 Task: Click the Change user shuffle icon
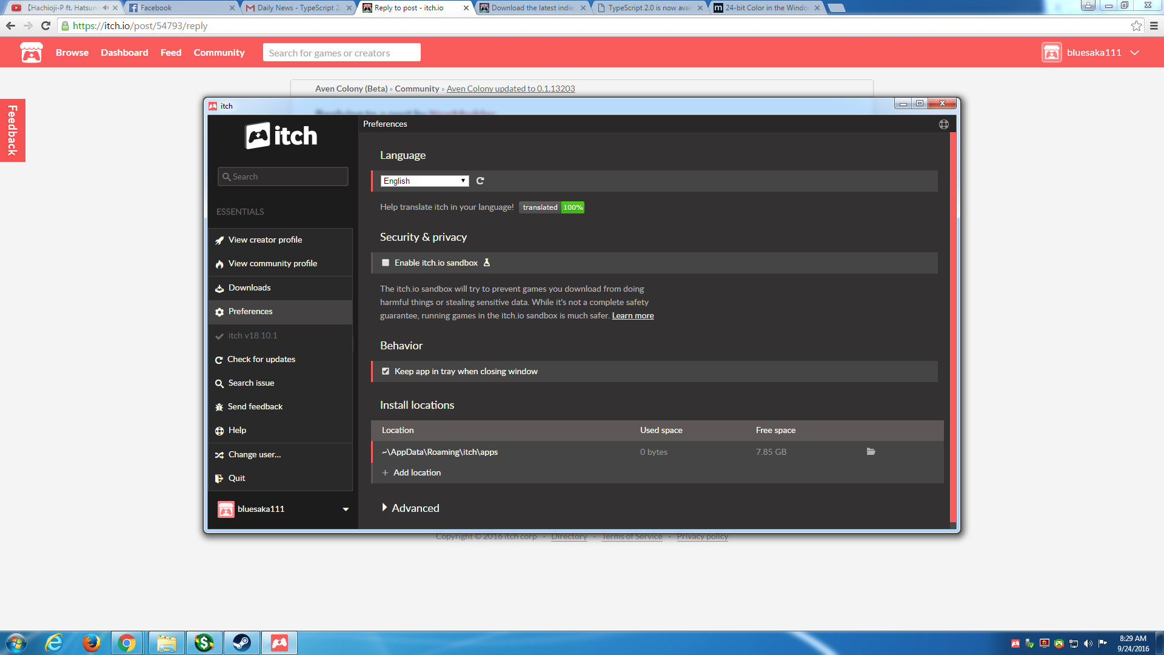pos(219,455)
